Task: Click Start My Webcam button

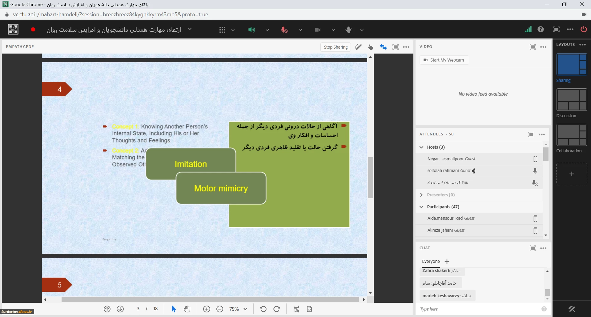Action: [x=444, y=60]
